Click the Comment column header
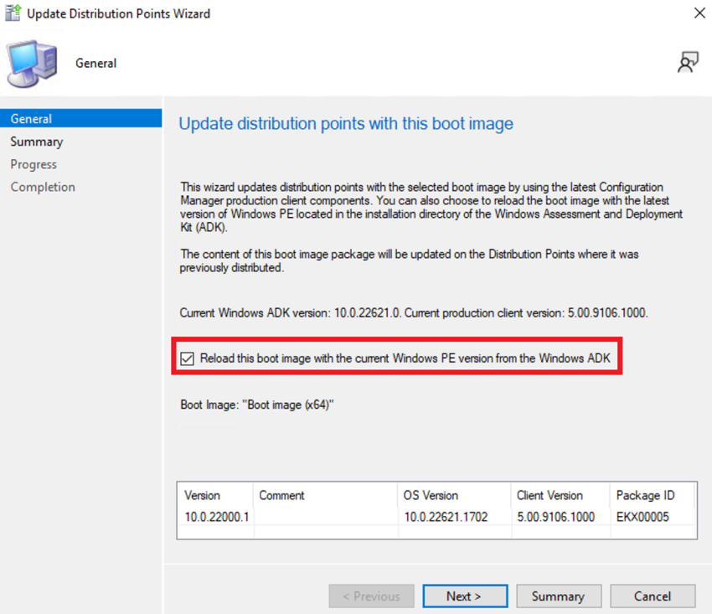Screen dimensions: 712x614 pyautogui.click(x=281, y=495)
